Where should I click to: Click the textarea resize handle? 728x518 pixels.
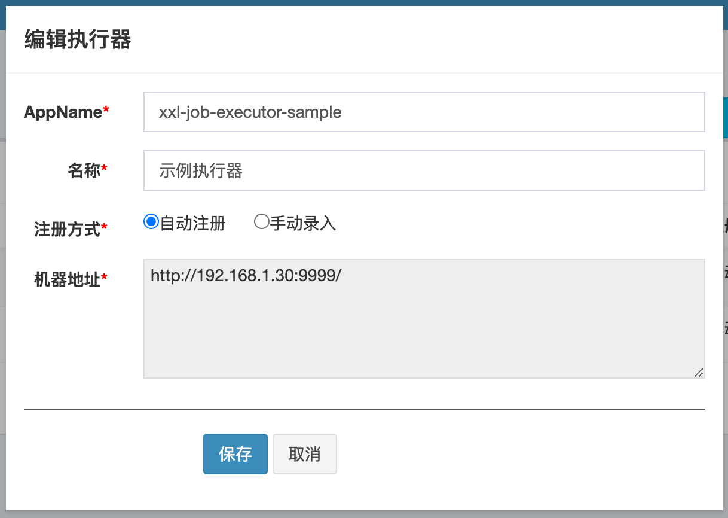tap(699, 372)
